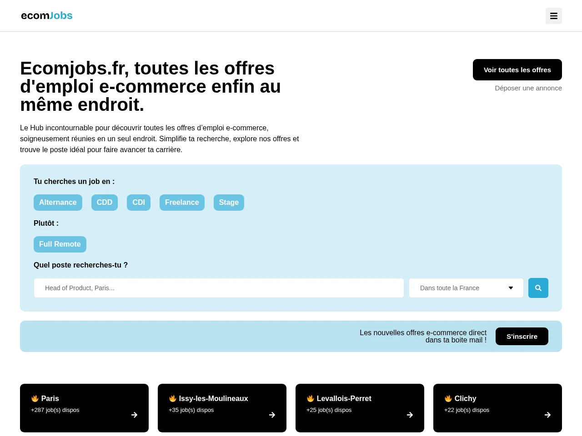
Task: Click the flame icon next to Issy-les-Moulineaux
Action: (x=173, y=398)
